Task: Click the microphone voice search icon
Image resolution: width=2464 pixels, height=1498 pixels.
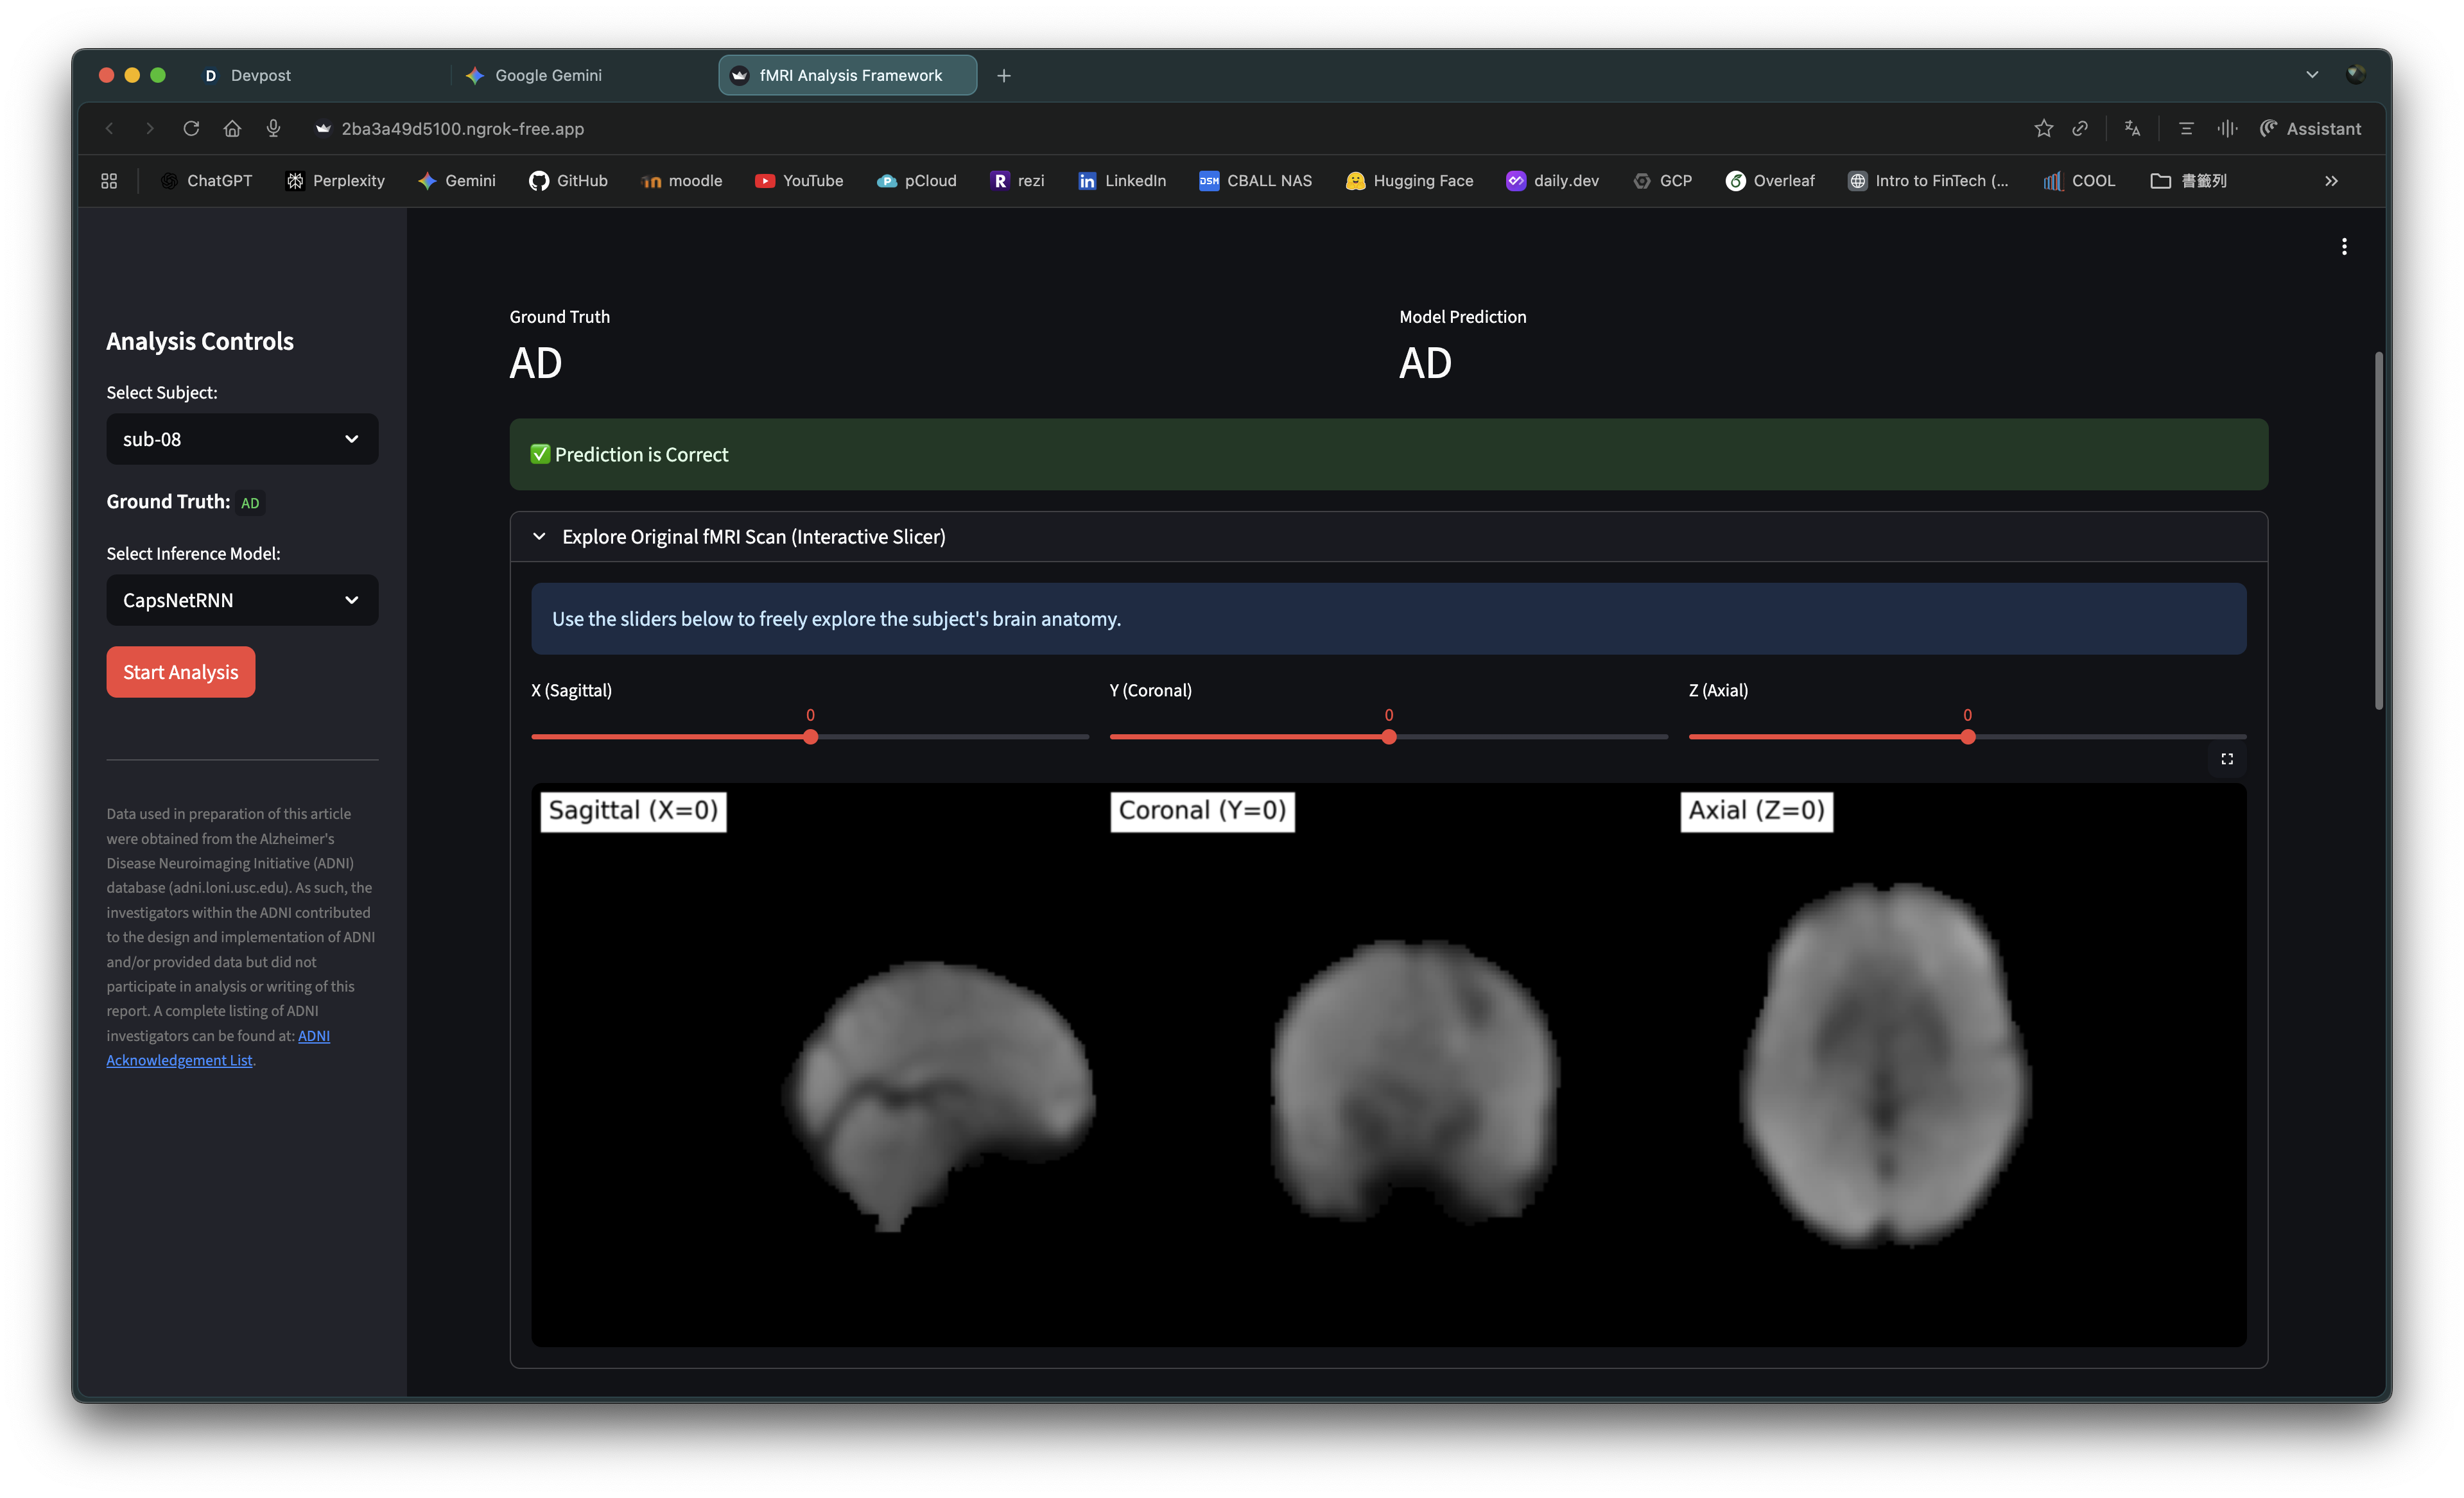Action: coord(273,128)
